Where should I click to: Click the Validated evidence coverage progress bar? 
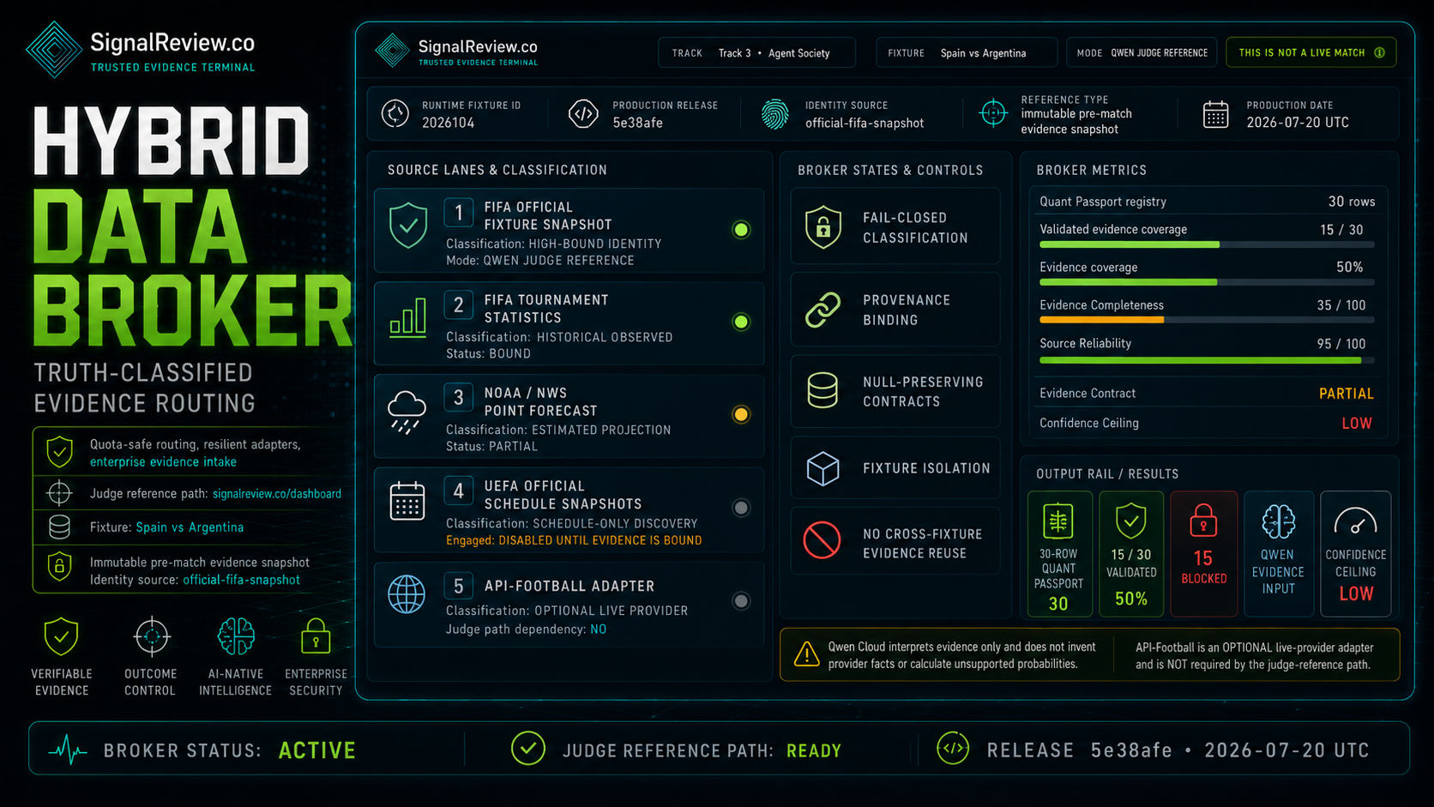(1207, 244)
